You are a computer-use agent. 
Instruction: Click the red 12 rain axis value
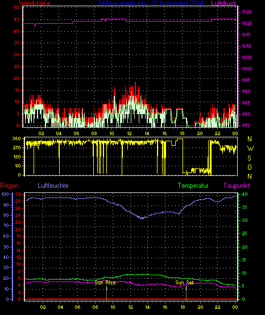tap(18, 257)
